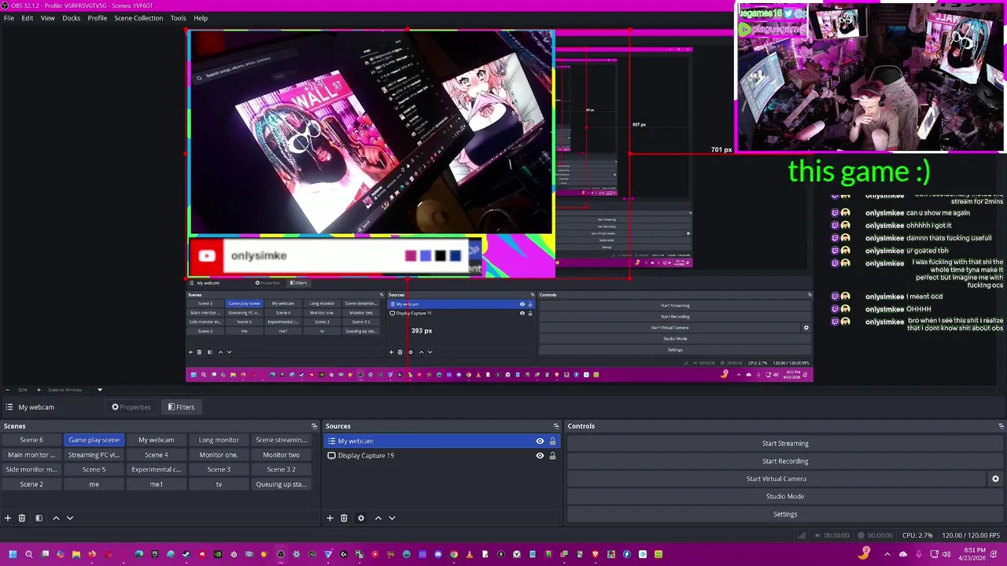Click the 62% preview zoom value
This screenshot has width=1007, height=566.
click(23, 390)
